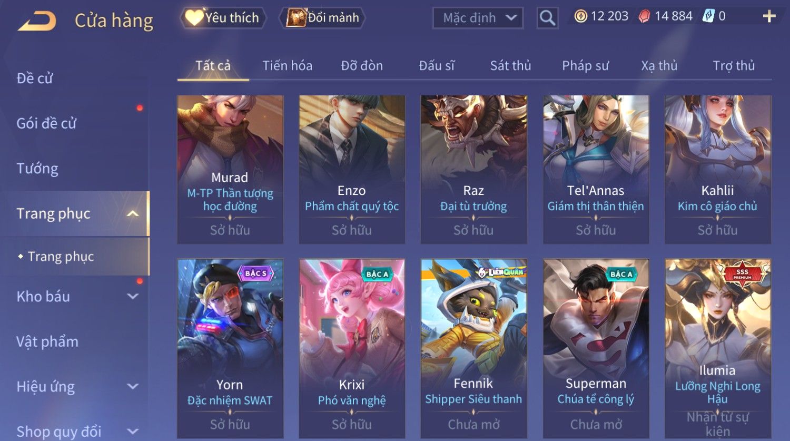Click the heart icon on Yêu thích

tap(194, 17)
